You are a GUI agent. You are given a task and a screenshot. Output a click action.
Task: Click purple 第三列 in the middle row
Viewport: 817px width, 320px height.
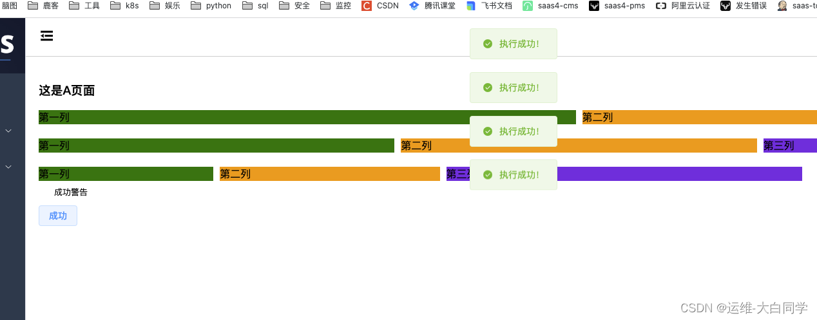tap(790, 146)
